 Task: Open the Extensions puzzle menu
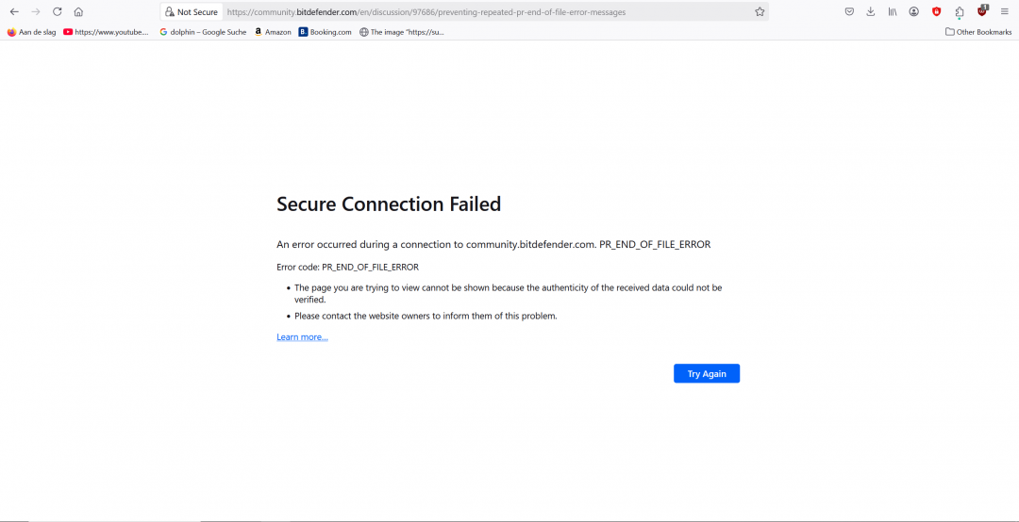coord(960,11)
